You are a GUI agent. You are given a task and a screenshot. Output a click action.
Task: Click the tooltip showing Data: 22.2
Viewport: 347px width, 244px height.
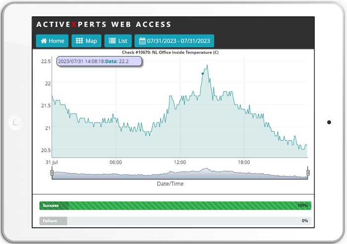click(x=99, y=61)
